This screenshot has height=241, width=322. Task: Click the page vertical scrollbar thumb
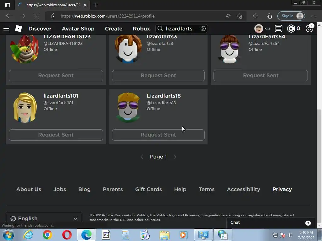click(x=319, y=166)
